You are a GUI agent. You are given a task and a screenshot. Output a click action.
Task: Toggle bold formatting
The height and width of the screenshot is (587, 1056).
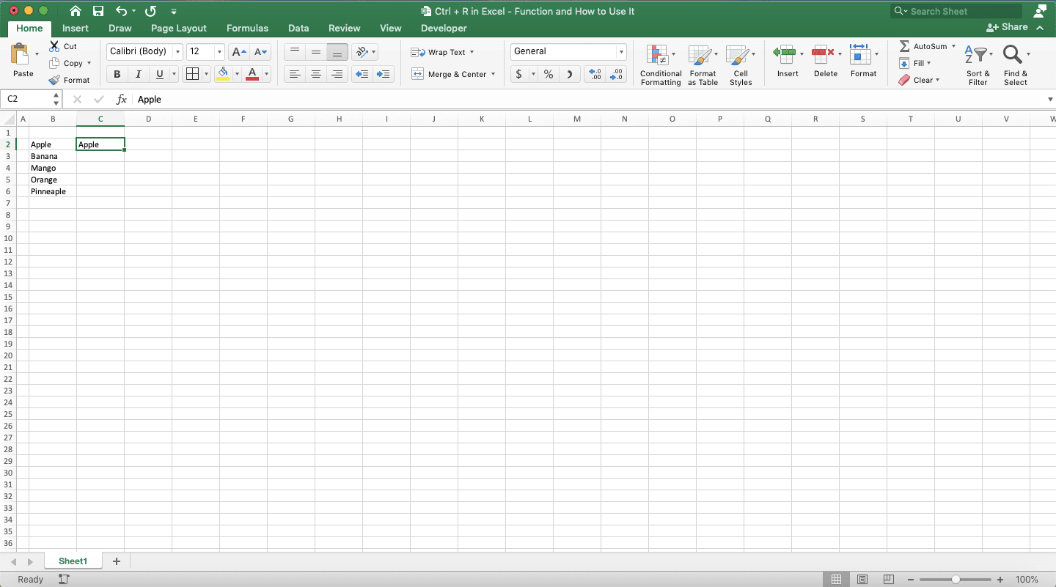pos(117,74)
